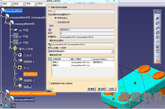Click 确定 to confirm instantiation
Image resolution: width=165 pixels, height=109 pixels.
(91, 89)
